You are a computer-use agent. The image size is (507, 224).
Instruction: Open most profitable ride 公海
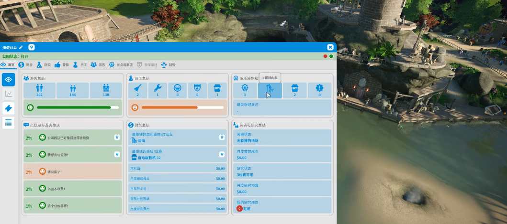(x=178, y=138)
